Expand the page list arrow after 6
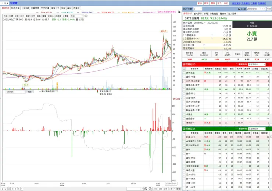 [x=22, y=189]
